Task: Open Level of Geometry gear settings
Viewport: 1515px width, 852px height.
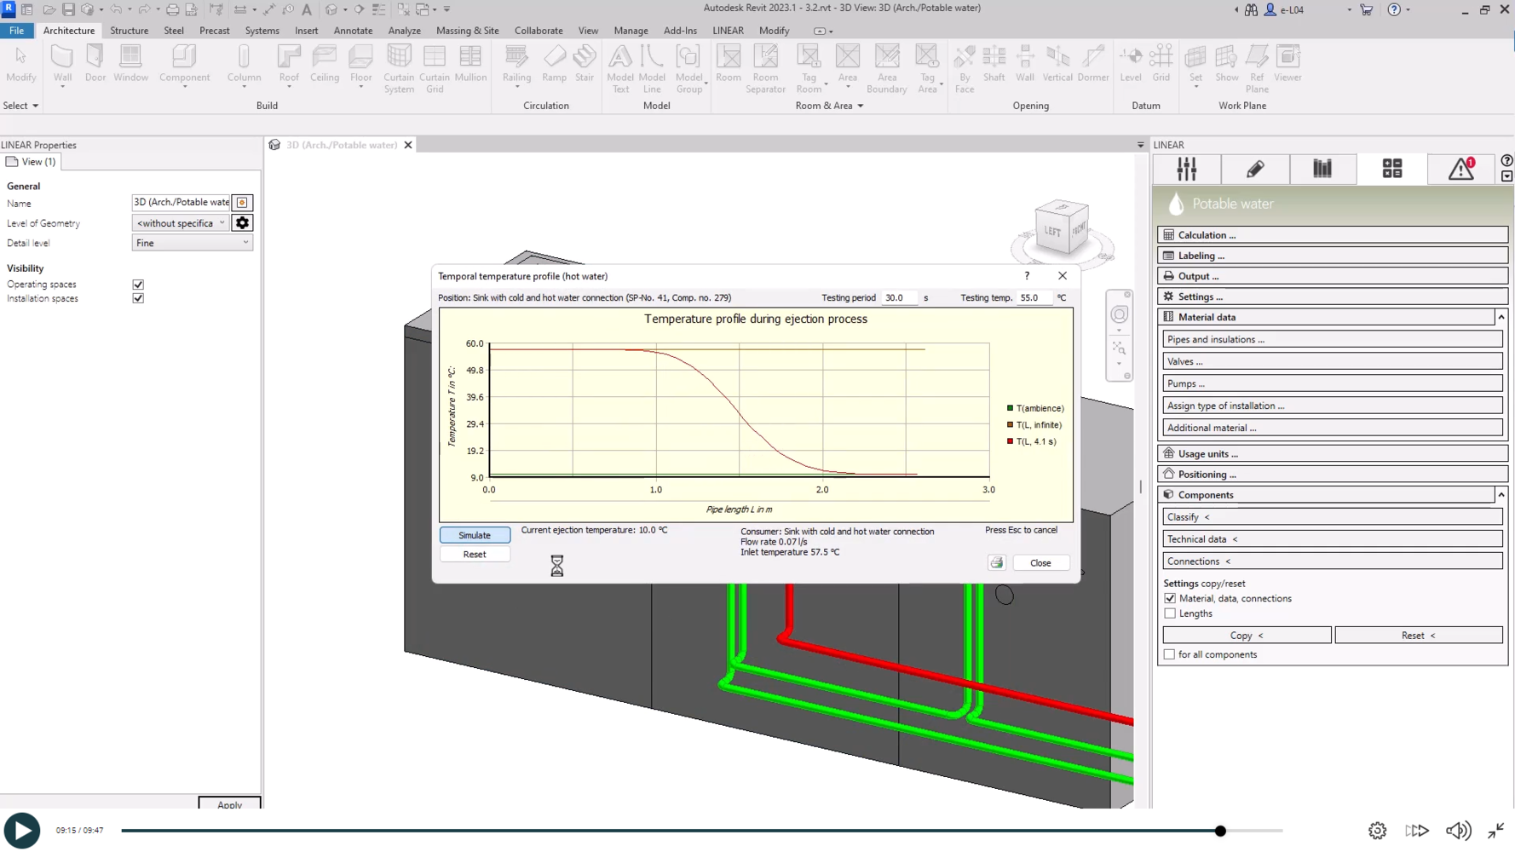Action: tap(242, 223)
